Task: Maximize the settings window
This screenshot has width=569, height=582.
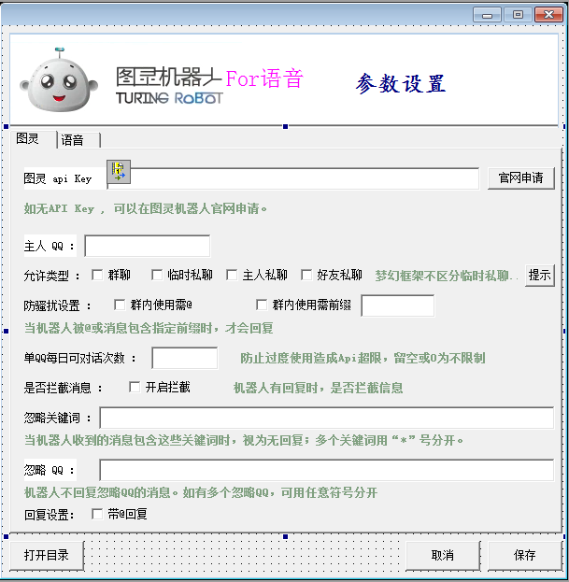Action: pos(518,15)
